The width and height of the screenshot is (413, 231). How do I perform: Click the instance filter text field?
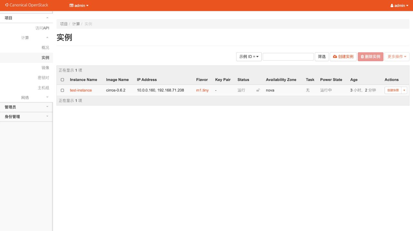coord(288,57)
